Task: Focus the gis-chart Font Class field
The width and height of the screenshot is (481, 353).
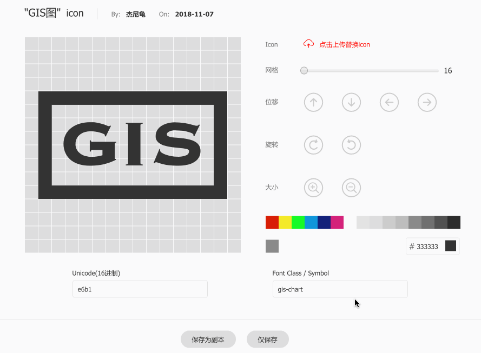Action: click(340, 289)
